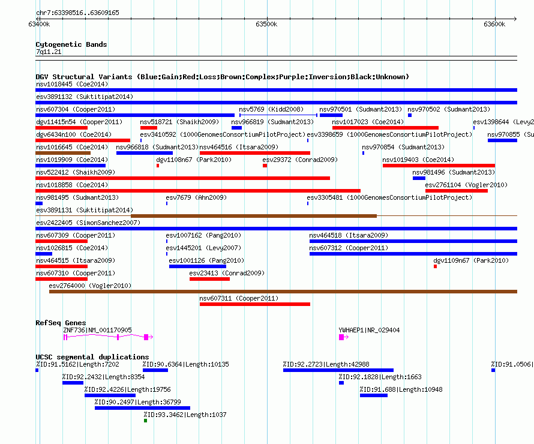Click the red nsv1019403 loss bar
Viewport: 534px width, 444px height.
(439, 166)
